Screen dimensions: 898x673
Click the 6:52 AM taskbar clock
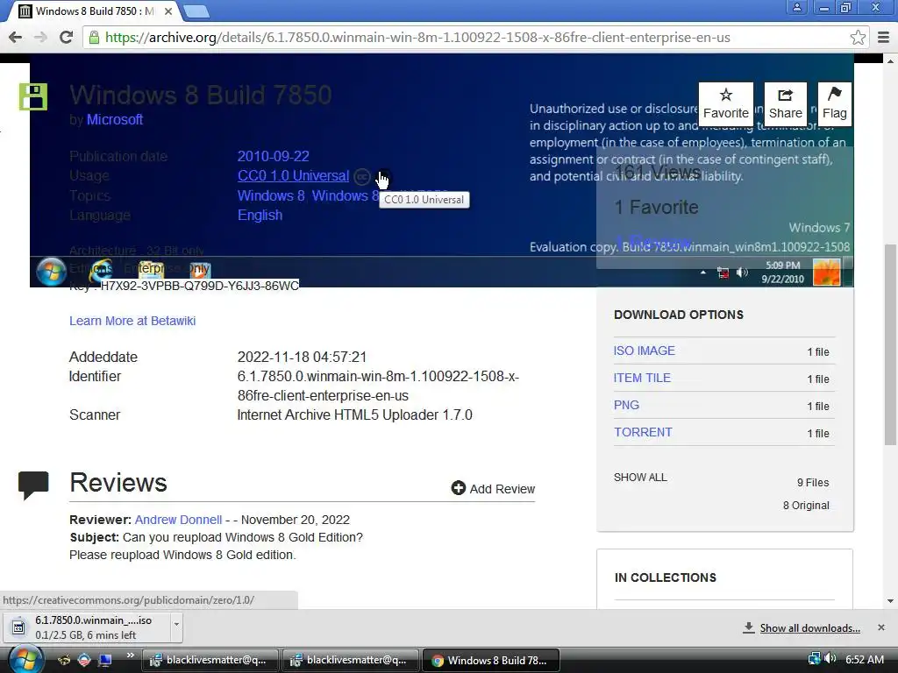[x=864, y=659]
